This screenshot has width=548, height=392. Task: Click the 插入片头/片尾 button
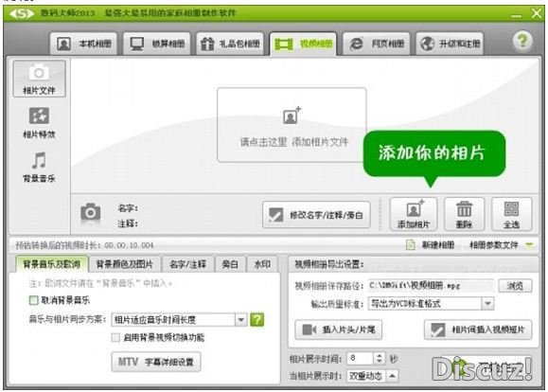click(338, 330)
